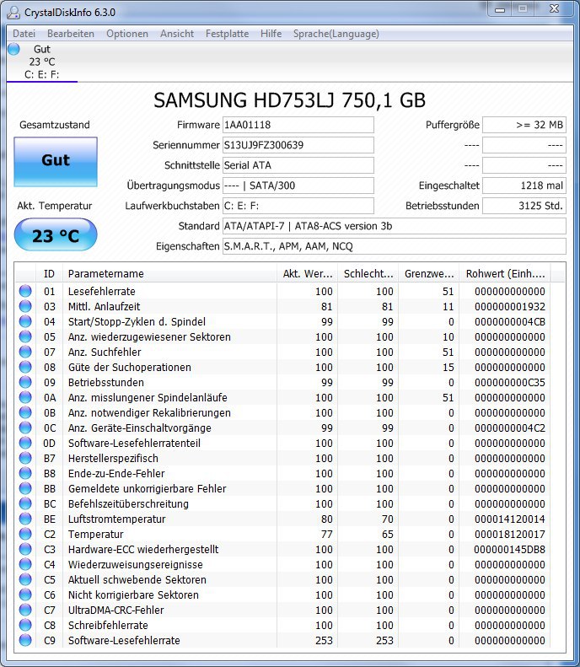Click status orb for 09 Betriebsstunden

pos(25,382)
